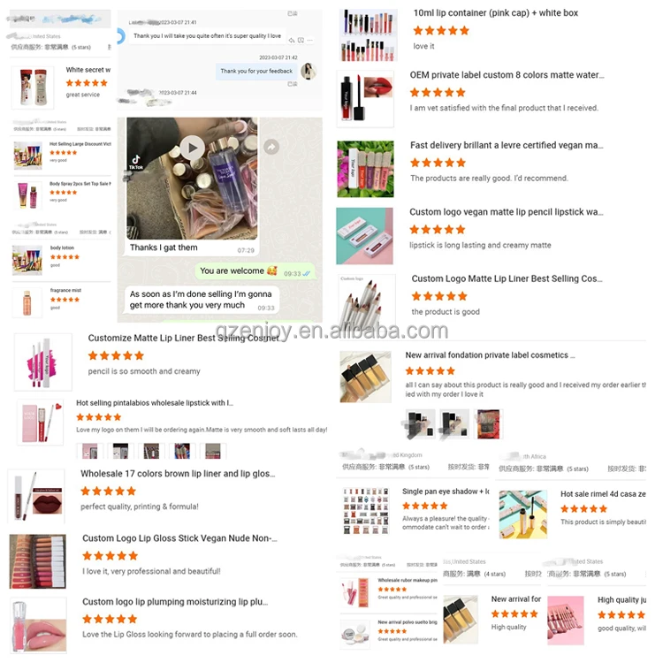This screenshot has height=663, width=663.
Task: Click the translate icon next to reply arrow
Action: [x=301, y=41]
